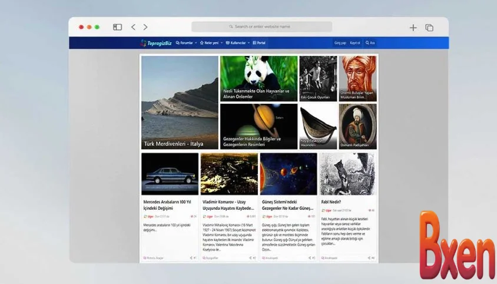The height and width of the screenshot is (284, 497).
Task: Click the browser address search field
Action: click(261, 27)
